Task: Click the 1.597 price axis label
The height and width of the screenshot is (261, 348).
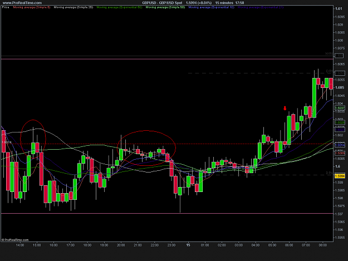Action: pos(340,214)
